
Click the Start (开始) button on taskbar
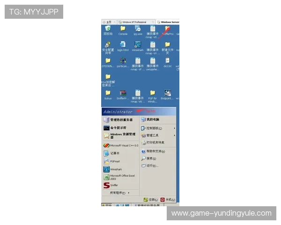(108, 205)
